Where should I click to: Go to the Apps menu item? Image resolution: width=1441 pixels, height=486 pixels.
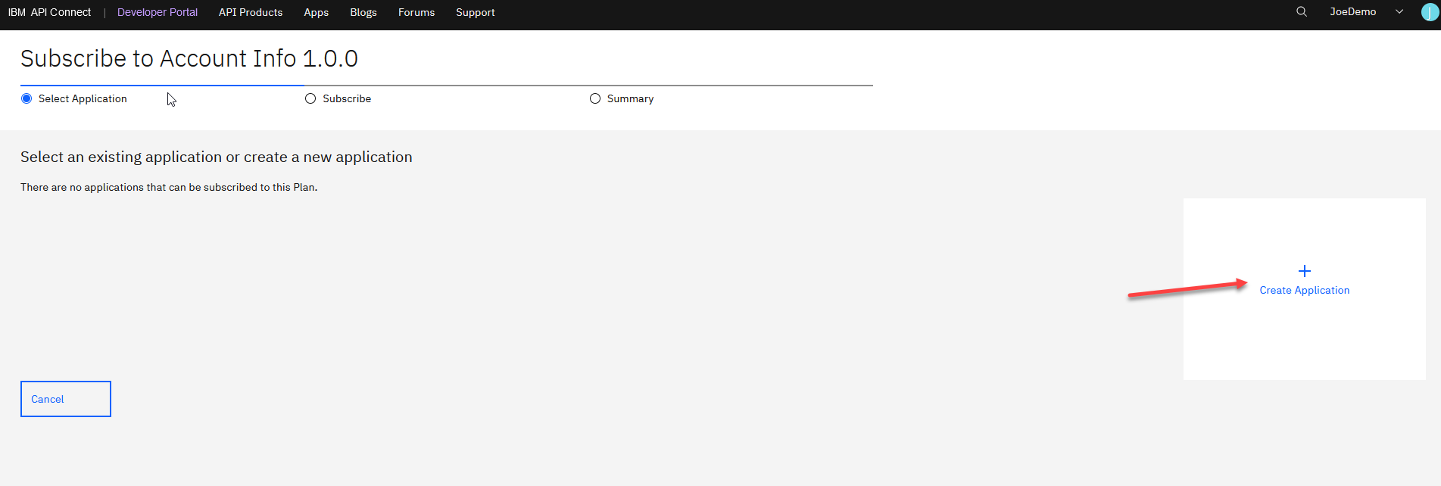click(316, 12)
